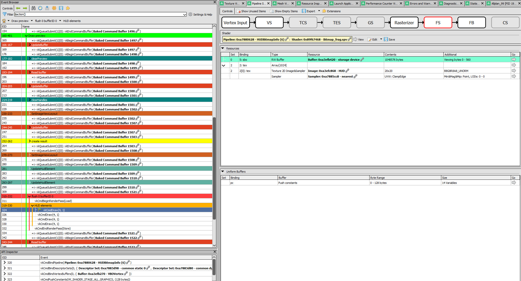Open the Draw preview breadcrumb dropdown
The width and height of the screenshot is (521, 281).
32,21
